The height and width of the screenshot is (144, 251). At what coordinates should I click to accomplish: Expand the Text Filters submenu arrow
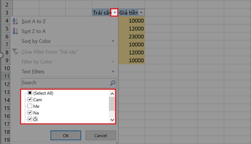(x=113, y=72)
